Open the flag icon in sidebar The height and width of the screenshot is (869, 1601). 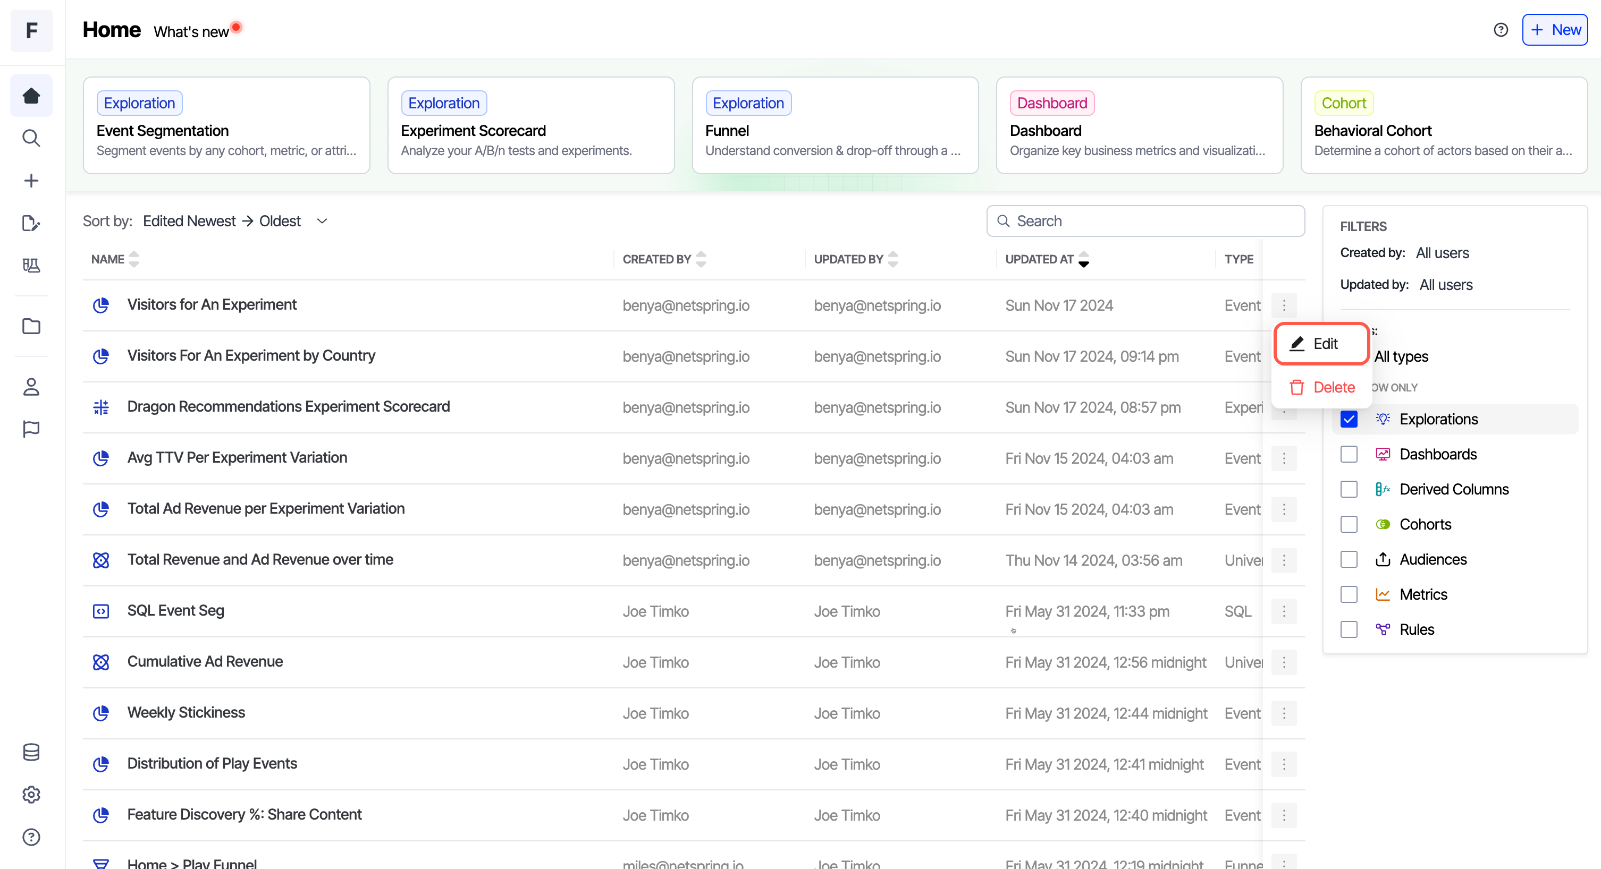click(x=31, y=429)
